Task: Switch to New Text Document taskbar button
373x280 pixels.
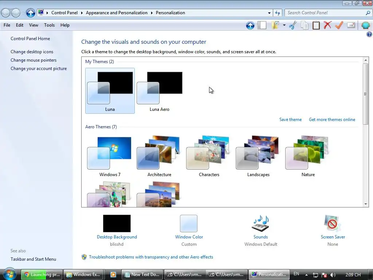Action: pyautogui.click(x=142, y=274)
